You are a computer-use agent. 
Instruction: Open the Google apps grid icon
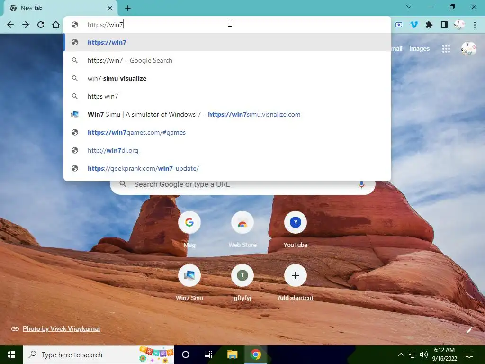(446, 49)
